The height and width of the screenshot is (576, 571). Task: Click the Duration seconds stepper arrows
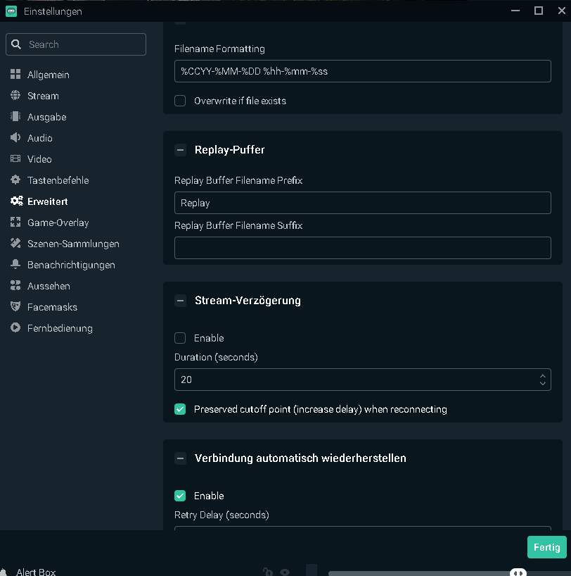click(x=542, y=380)
